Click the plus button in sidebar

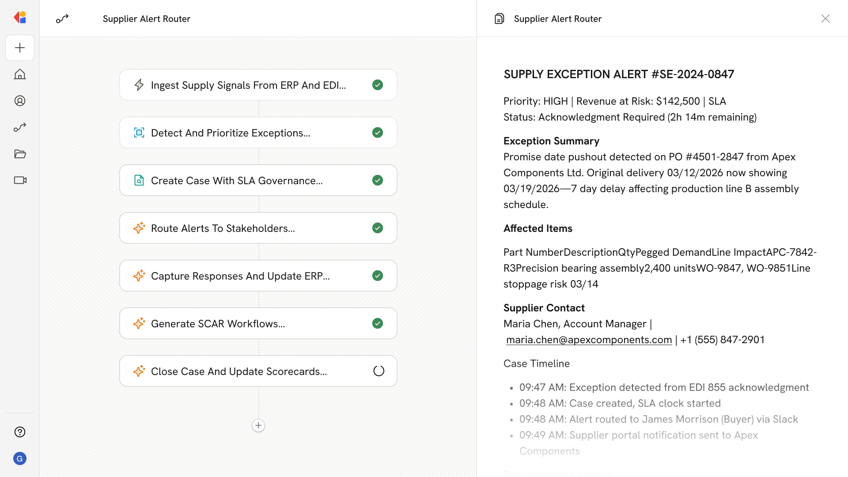click(x=20, y=48)
